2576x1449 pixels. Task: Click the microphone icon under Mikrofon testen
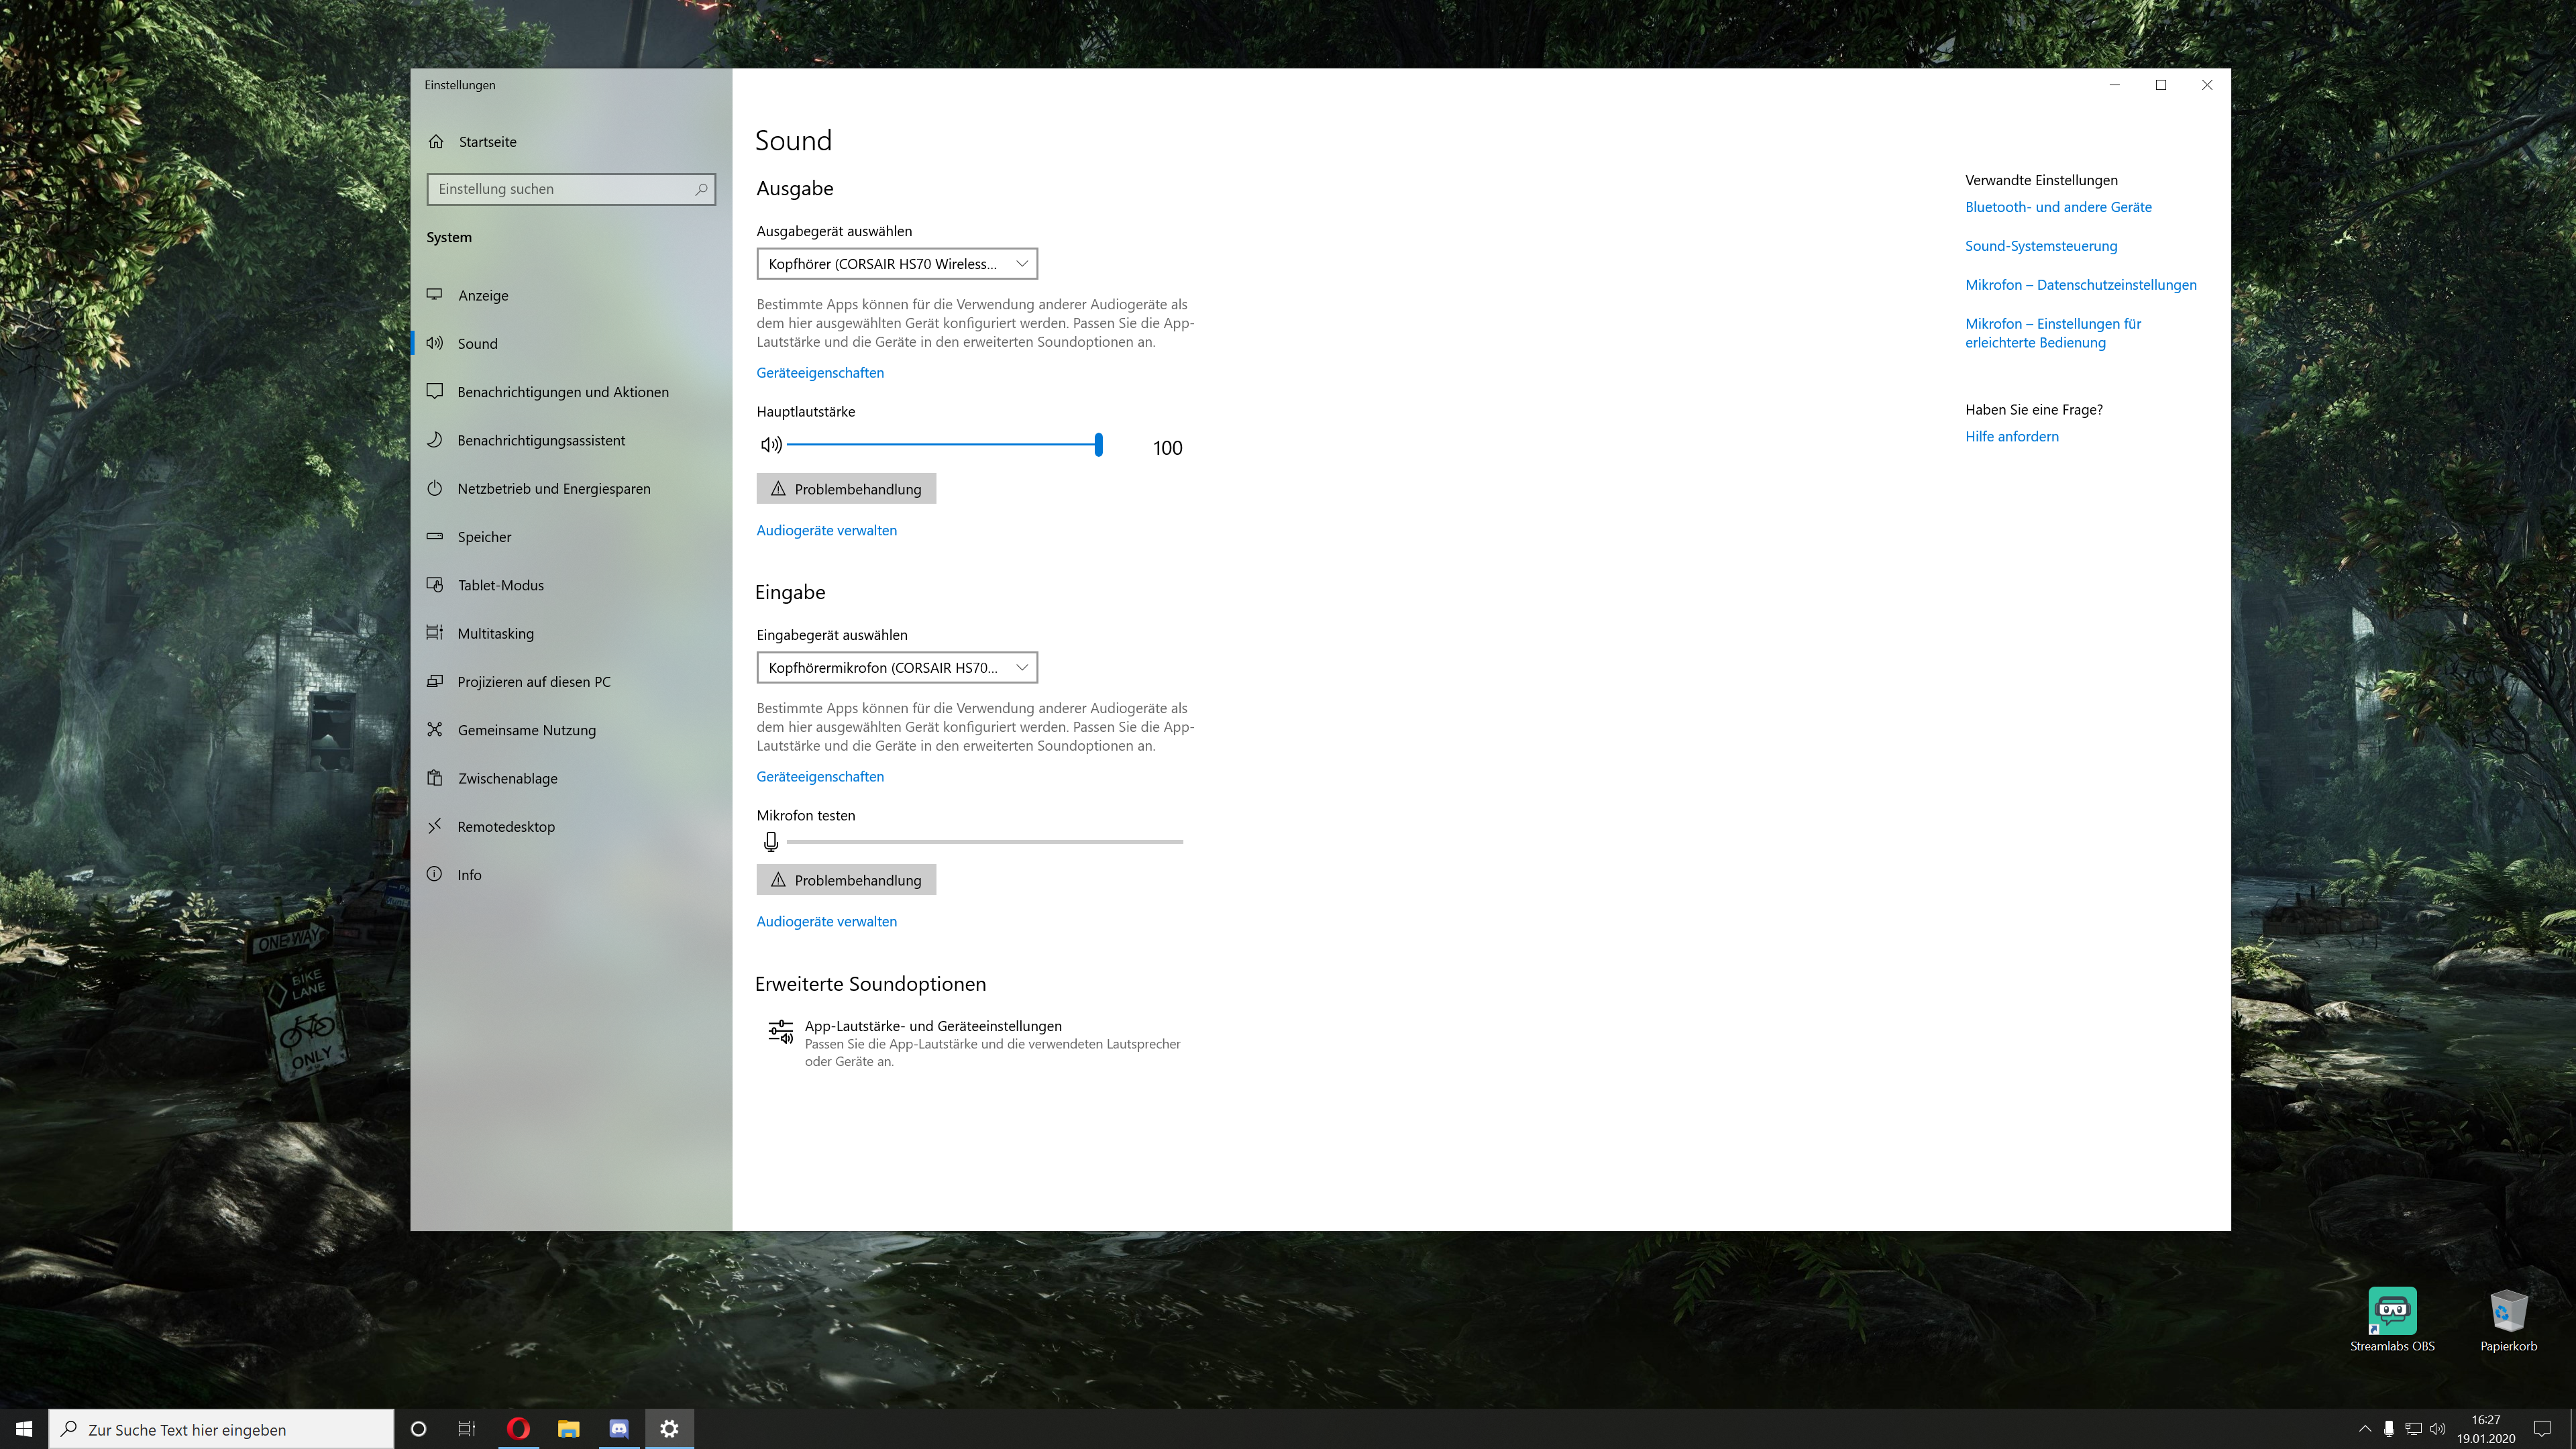771,842
